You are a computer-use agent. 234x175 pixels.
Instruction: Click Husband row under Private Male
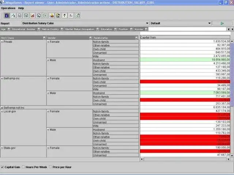116,60
